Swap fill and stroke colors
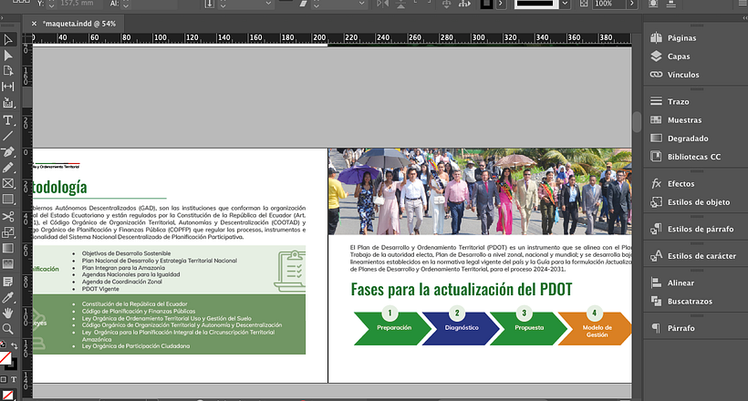Image resolution: width=748 pixels, height=401 pixels. click(x=15, y=344)
